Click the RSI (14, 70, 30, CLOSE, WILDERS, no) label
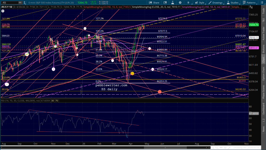 tap(20, 101)
